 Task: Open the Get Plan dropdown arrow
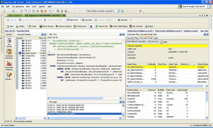[130, 20]
